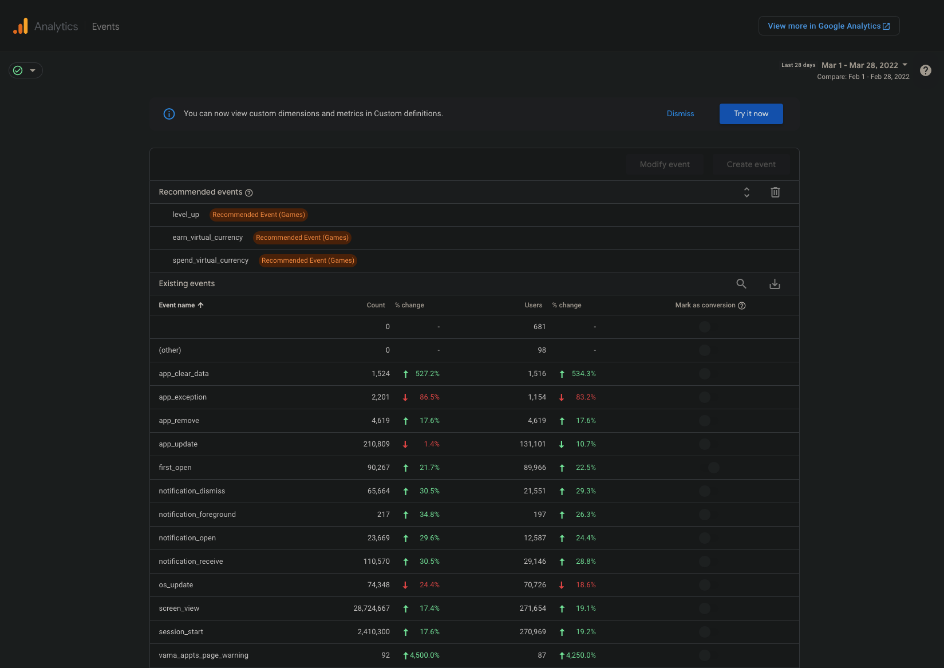Click the Recommended Event (Games) tag for level_up
Viewport: 944px width, 668px height.
pyautogui.click(x=259, y=215)
